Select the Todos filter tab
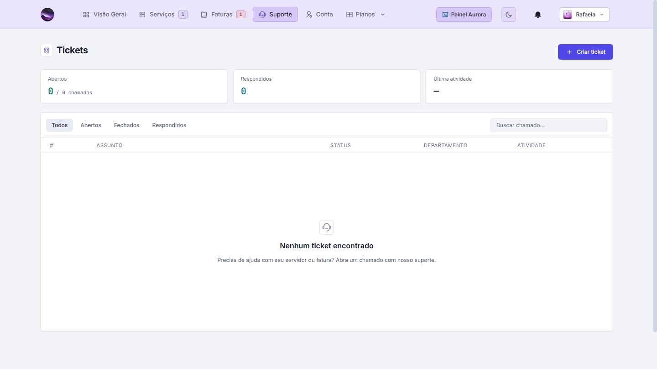 pyautogui.click(x=60, y=125)
